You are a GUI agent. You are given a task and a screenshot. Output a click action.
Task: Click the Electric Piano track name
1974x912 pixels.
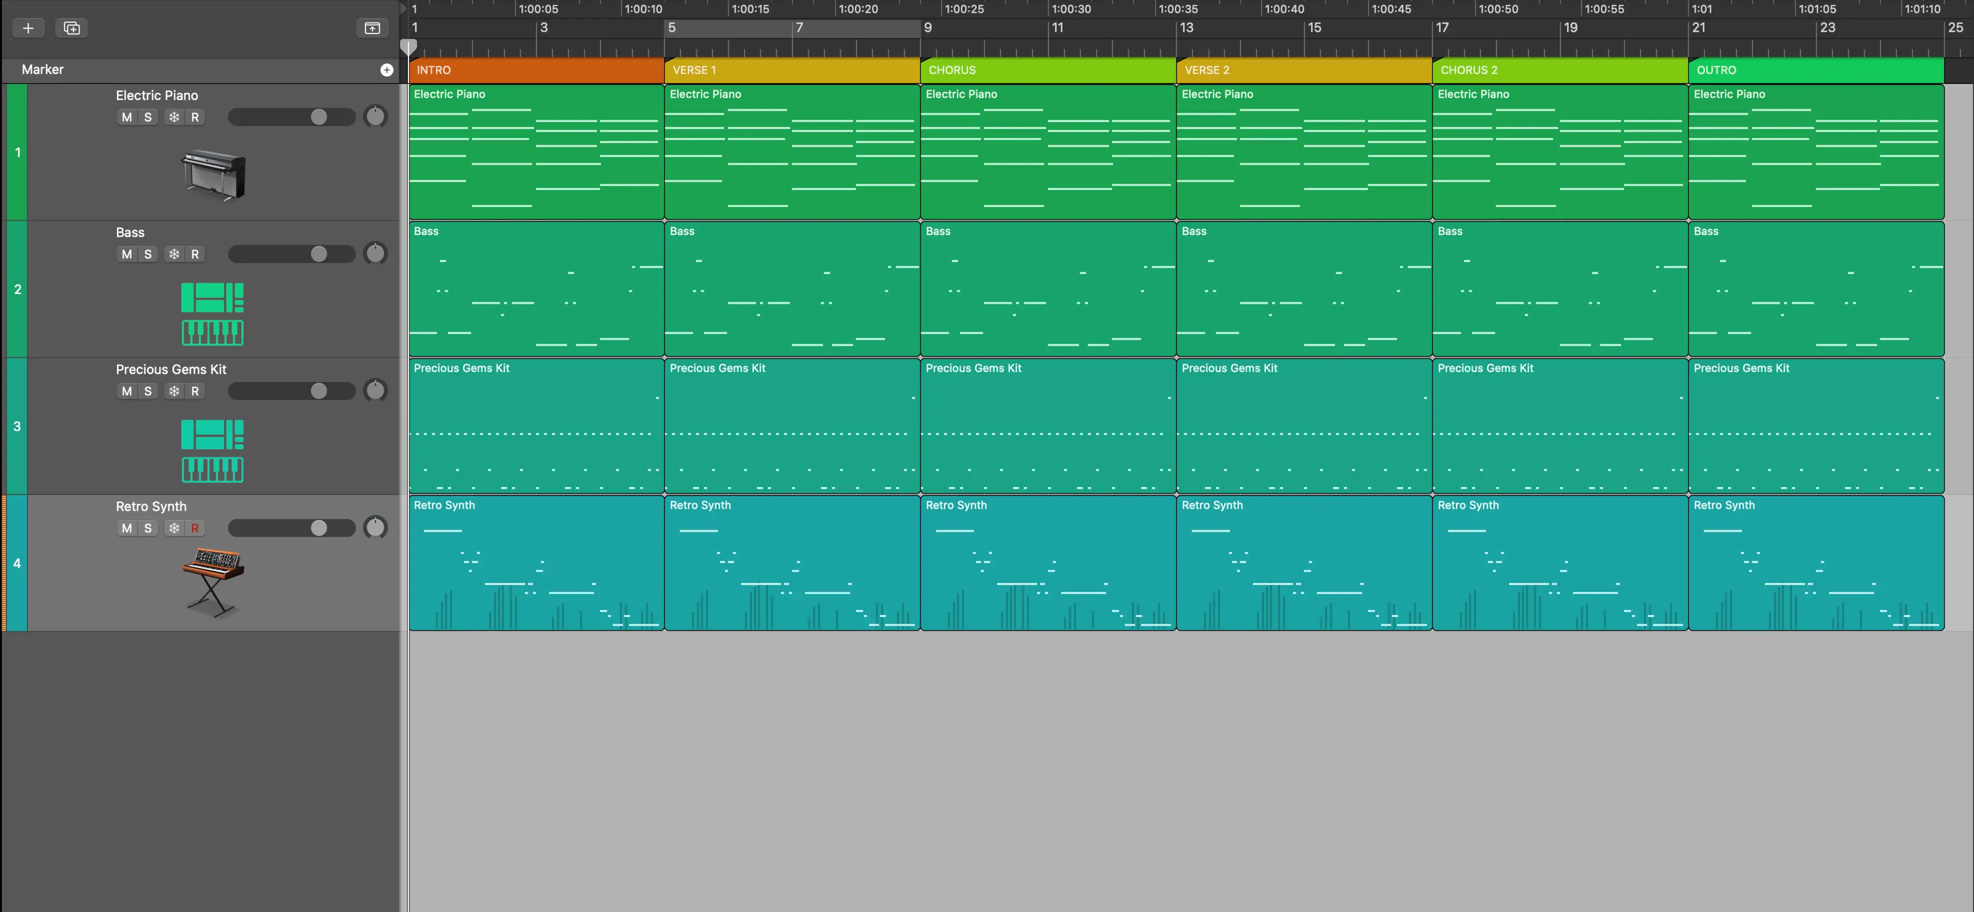pos(157,95)
